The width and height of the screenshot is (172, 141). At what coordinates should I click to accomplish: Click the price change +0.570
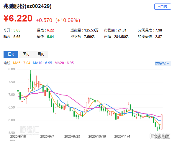click(x=44, y=20)
